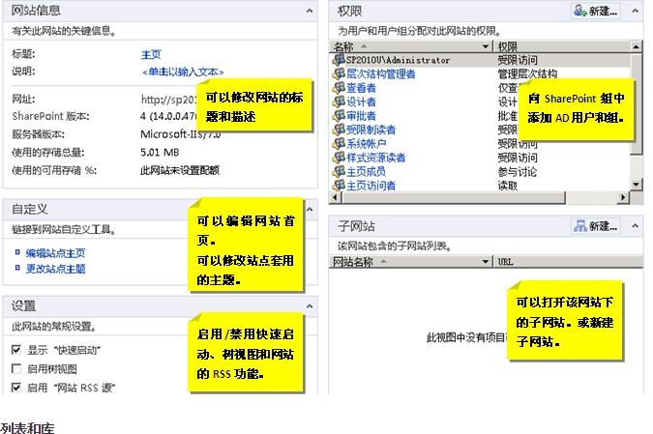This screenshot has height=434, width=653.
Task: Open the 编辑站点主页 link
Action: 55,253
